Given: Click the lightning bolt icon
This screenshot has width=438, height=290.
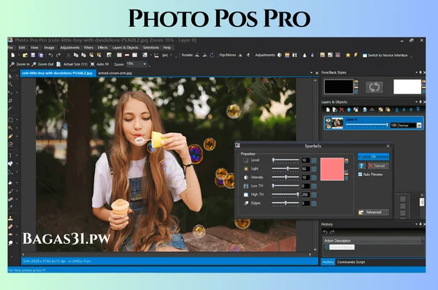Looking at the screenshot, I should (356, 55).
